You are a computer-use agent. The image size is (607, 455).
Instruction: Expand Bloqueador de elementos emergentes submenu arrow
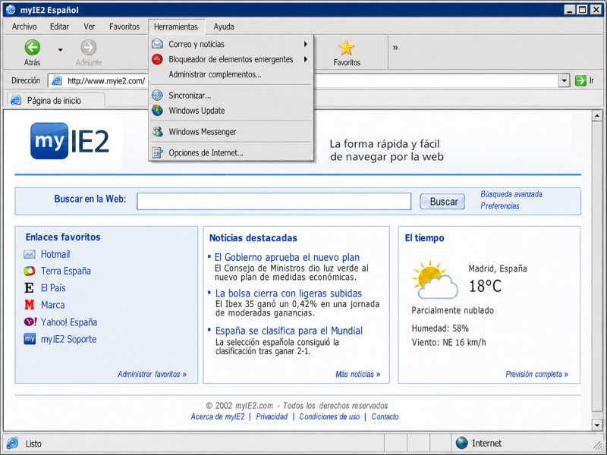[x=306, y=59]
